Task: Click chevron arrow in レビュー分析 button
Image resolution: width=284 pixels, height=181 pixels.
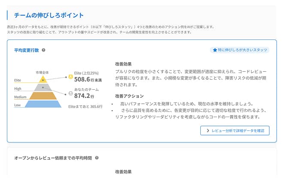Action: coord(208,130)
